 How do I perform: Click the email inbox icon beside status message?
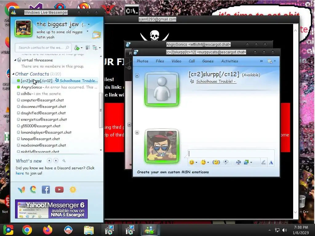click(96, 35)
